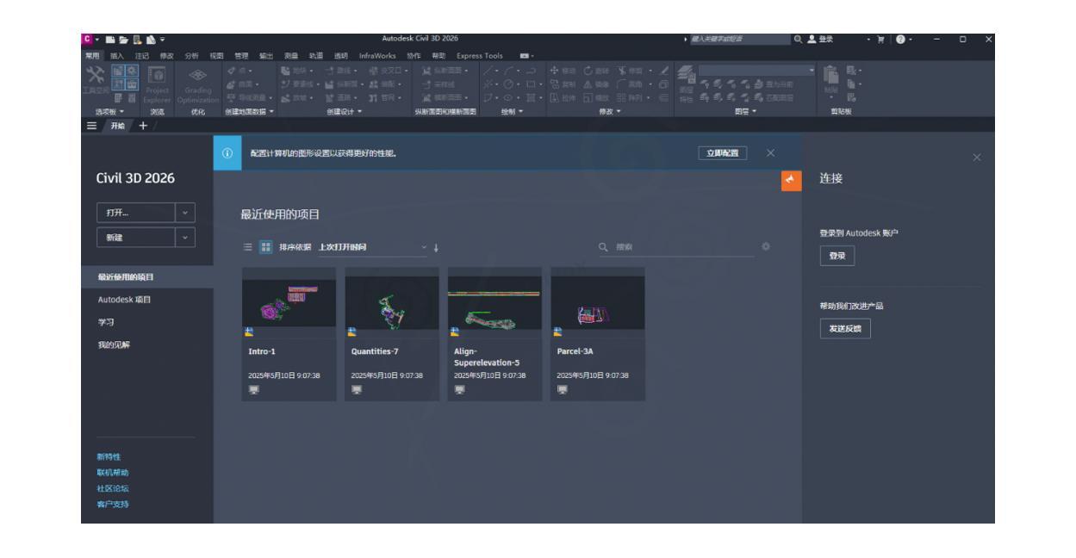Screen dimensions: 1076x558
Task: Open the 联机帮助 link
Action: 113,473
